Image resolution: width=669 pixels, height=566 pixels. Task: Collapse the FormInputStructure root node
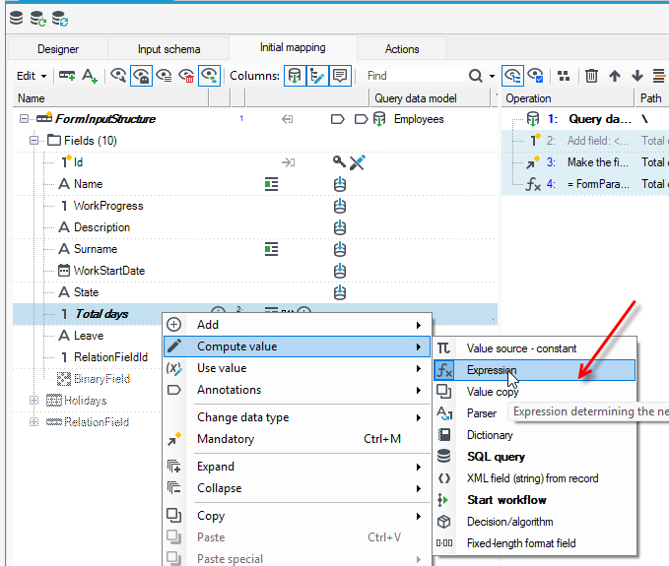click(x=25, y=119)
